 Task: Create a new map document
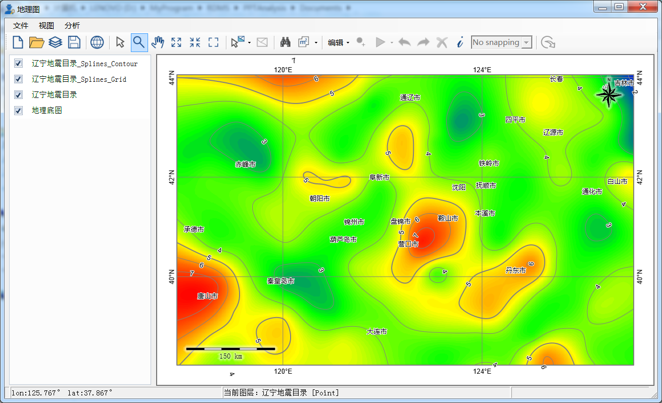click(18, 42)
